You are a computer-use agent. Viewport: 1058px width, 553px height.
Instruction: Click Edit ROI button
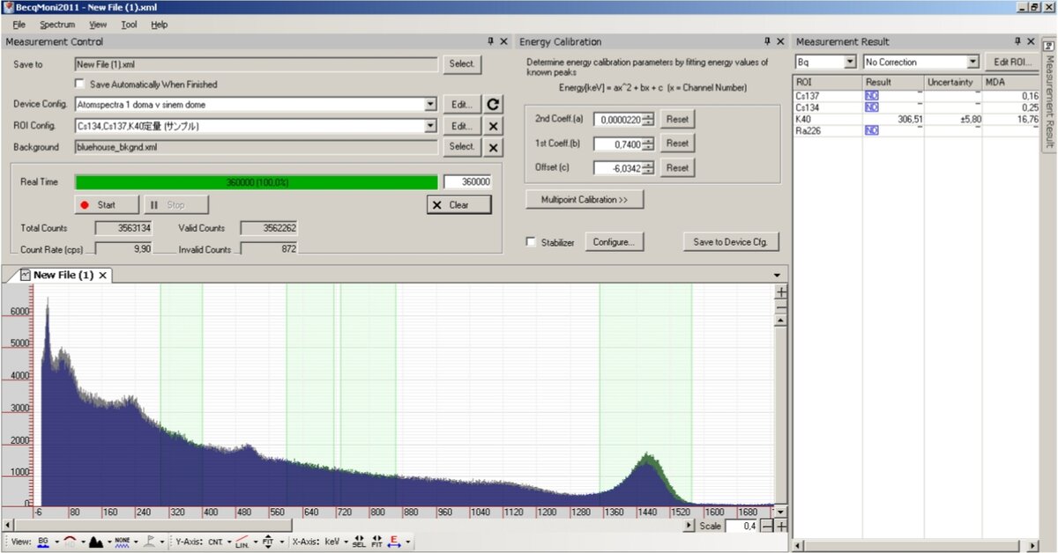point(1012,63)
